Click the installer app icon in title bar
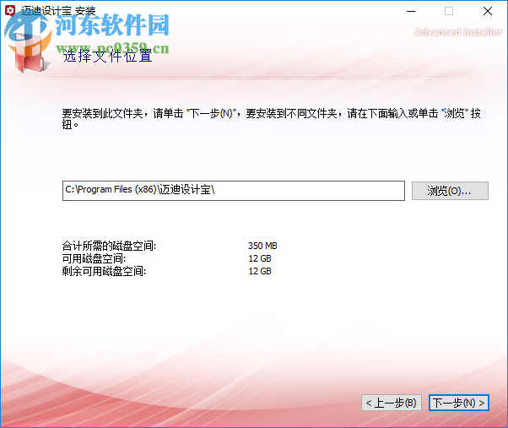 pos(10,11)
